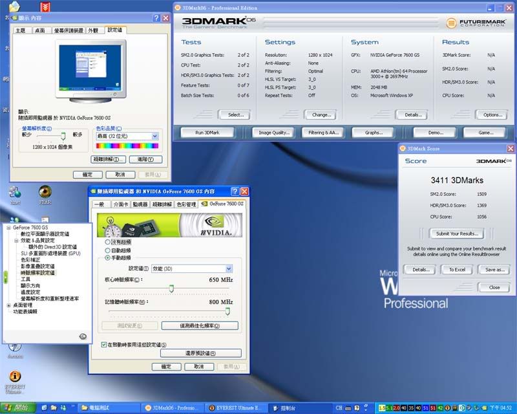
Task: Click the Settings Change button
Action: (x=321, y=115)
